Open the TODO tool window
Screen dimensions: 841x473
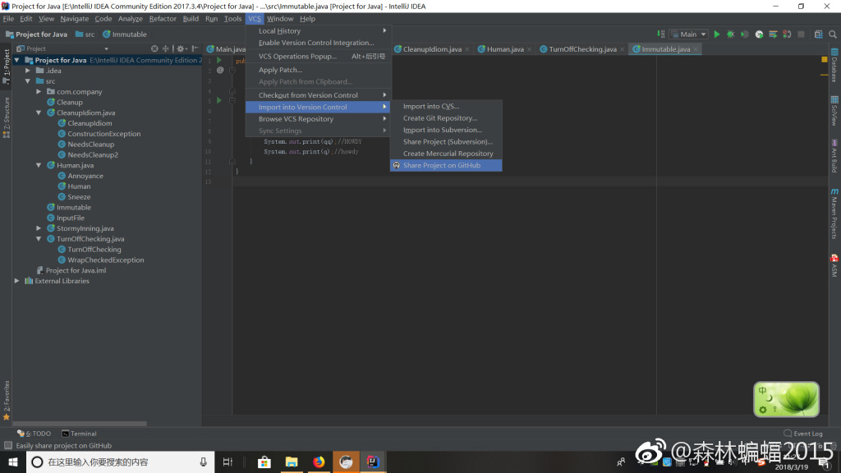[34, 434]
